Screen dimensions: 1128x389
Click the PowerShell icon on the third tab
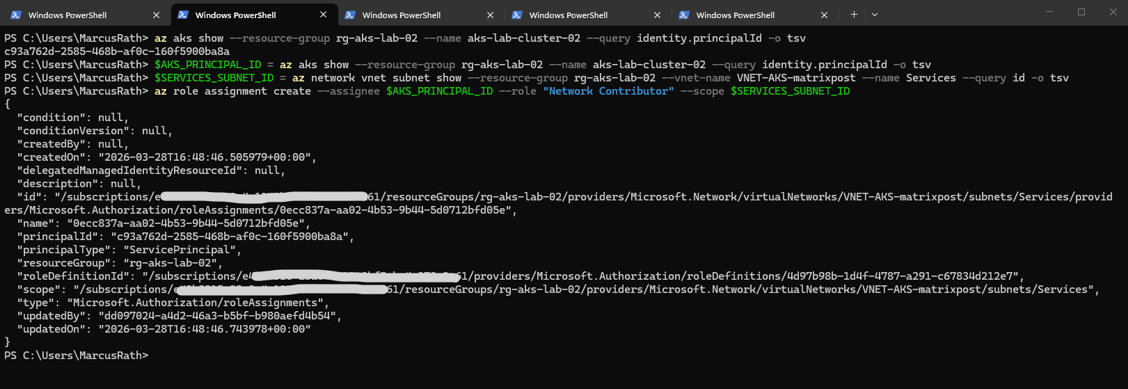[350, 15]
